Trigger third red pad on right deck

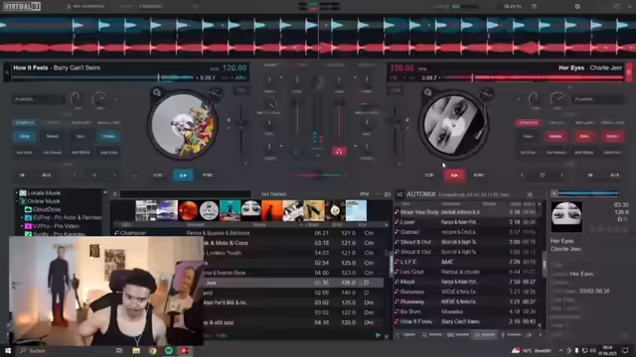[x=584, y=137]
